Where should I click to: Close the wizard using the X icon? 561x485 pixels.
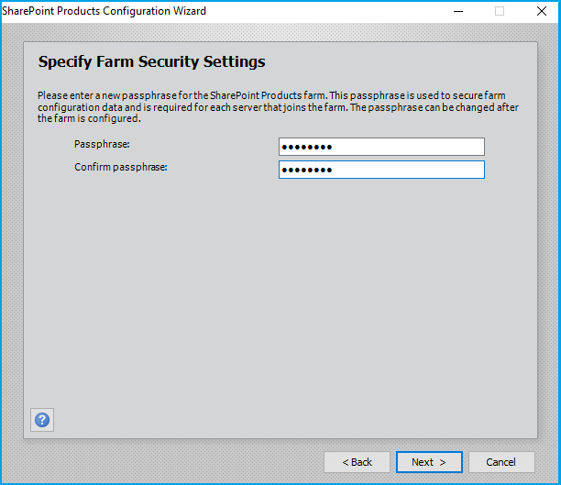coord(542,11)
